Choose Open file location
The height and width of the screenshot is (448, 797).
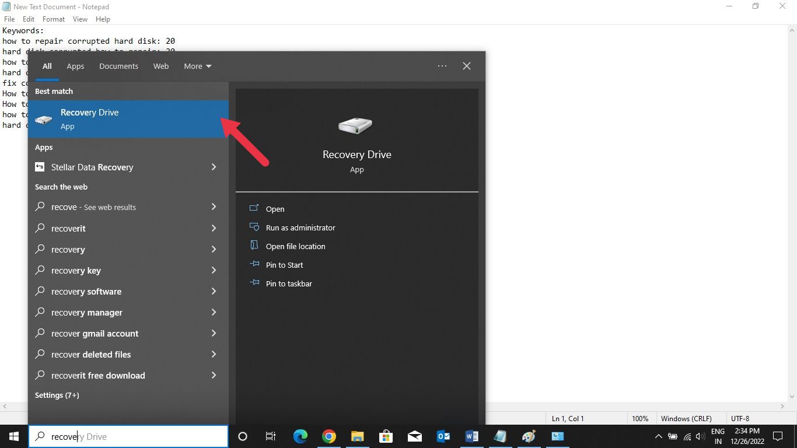tap(295, 246)
